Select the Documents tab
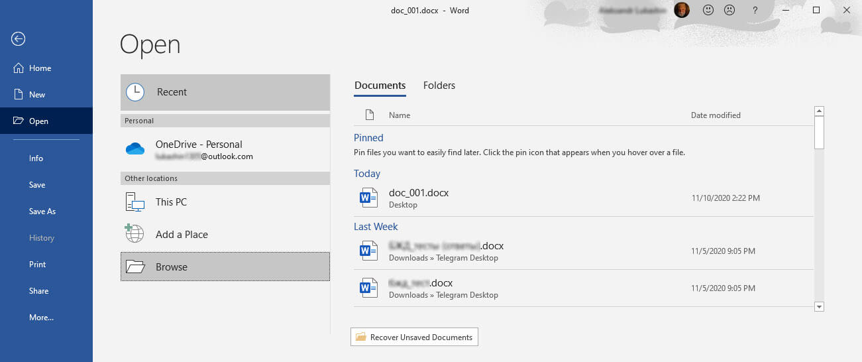This screenshot has height=362, width=862. (380, 85)
